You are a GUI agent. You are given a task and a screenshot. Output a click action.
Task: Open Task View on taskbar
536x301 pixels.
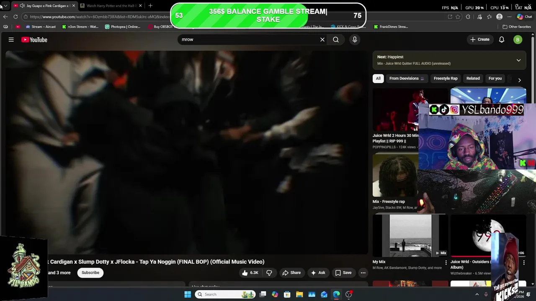coord(263,294)
